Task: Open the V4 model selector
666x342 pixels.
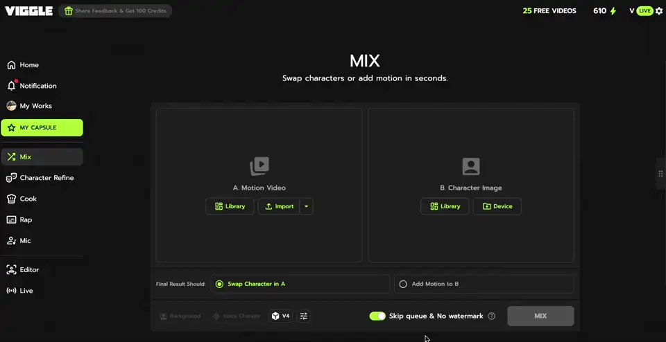Action: (x=281, y=316)
